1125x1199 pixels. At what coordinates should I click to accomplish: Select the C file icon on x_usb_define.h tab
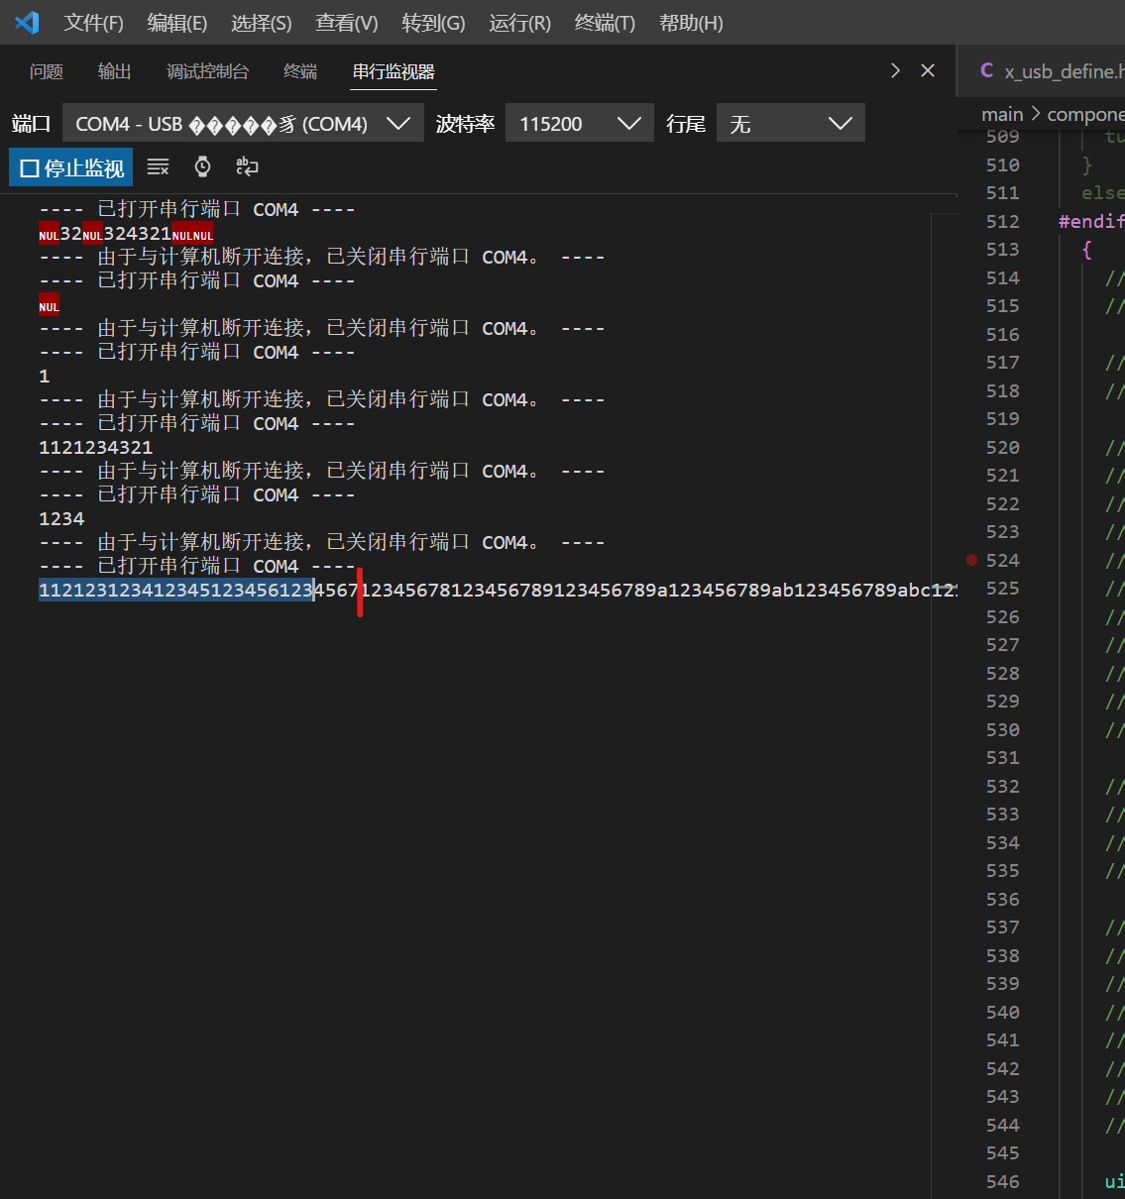[x=987, y=70]
